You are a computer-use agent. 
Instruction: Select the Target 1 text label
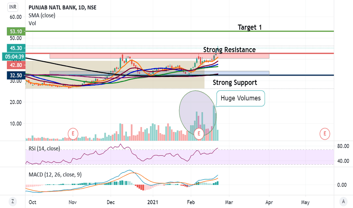[250, 28]
